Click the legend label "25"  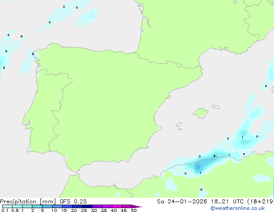point(84,210)
